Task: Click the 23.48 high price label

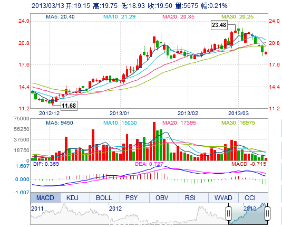Action: point(219,25)
